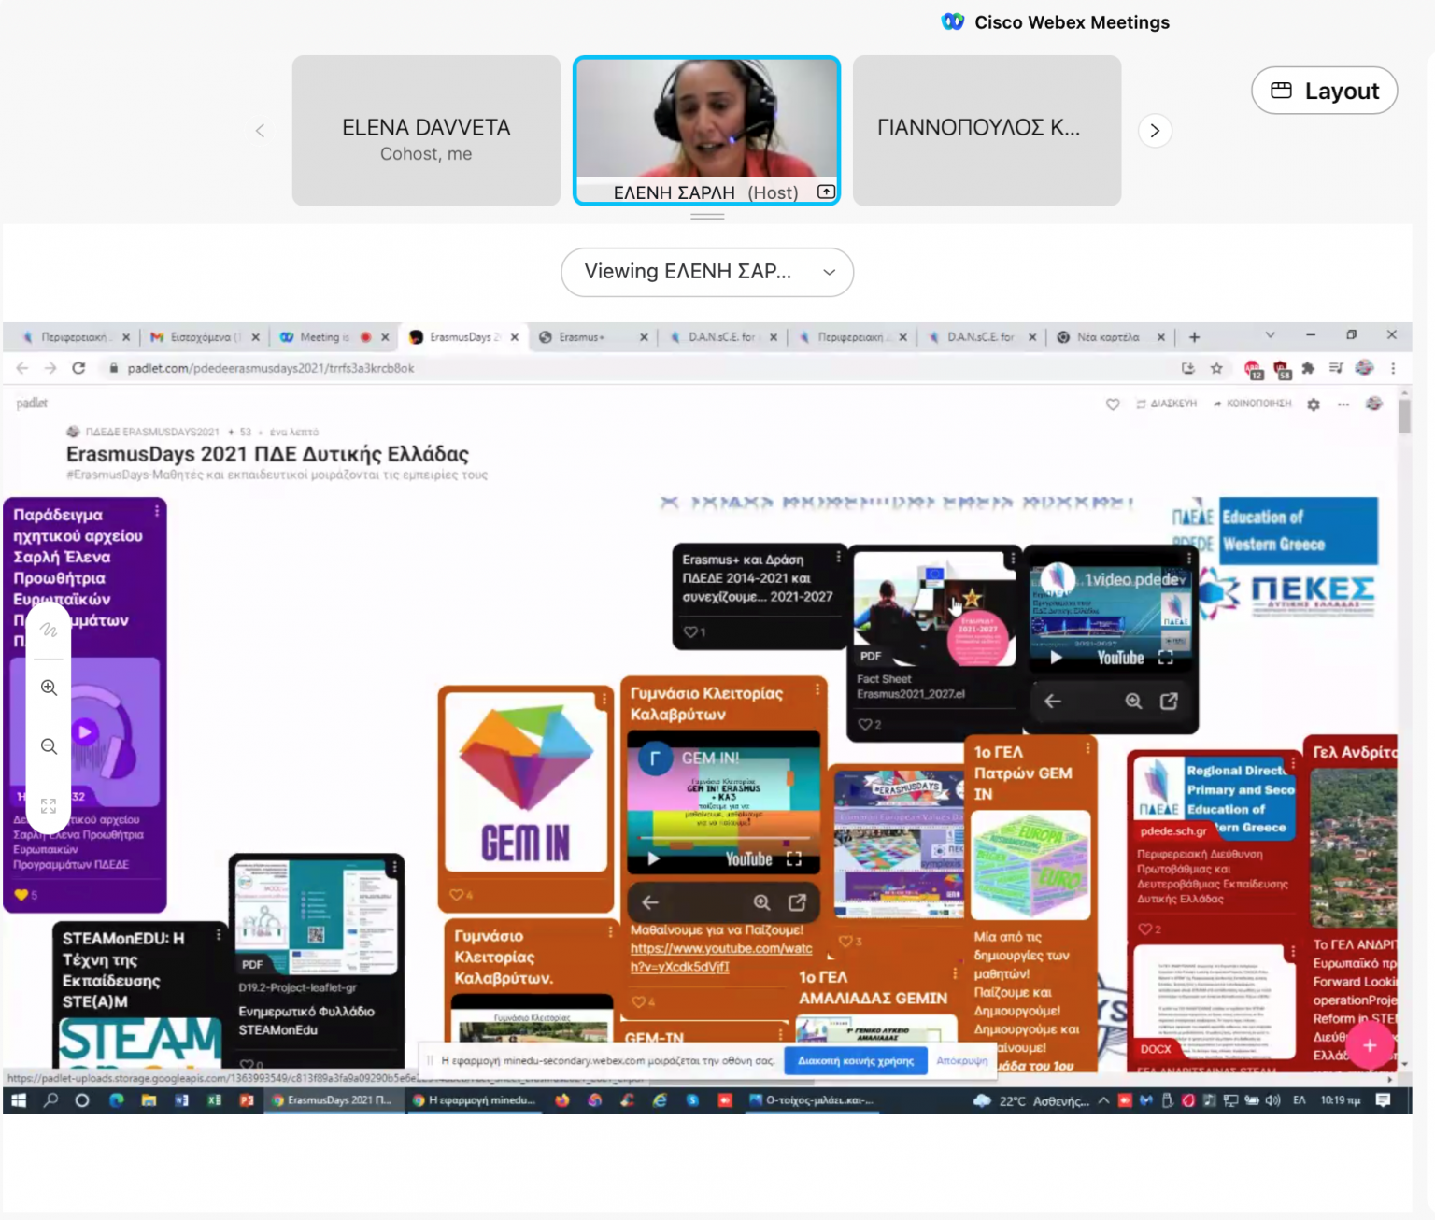Image resolution: width=1435 pixels, height=1220 pixels.
Task: Click the heart like icon in Padlet header
Action: [1113, 404]
